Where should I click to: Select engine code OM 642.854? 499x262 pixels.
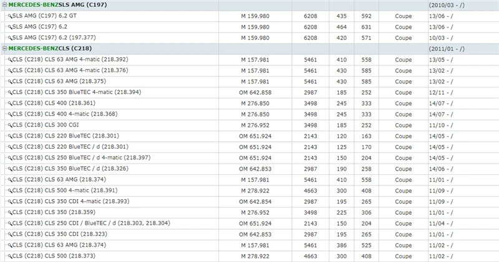pos(255,202)
